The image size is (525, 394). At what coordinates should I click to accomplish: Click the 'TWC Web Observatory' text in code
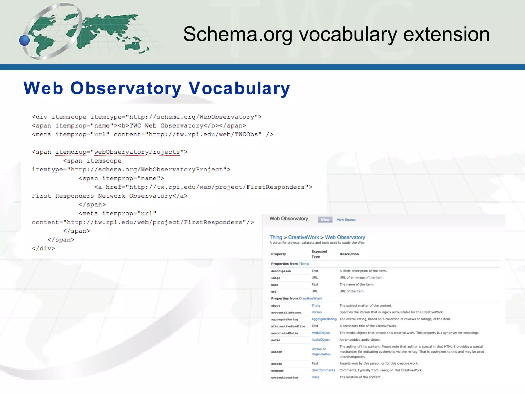coord(166,125)
